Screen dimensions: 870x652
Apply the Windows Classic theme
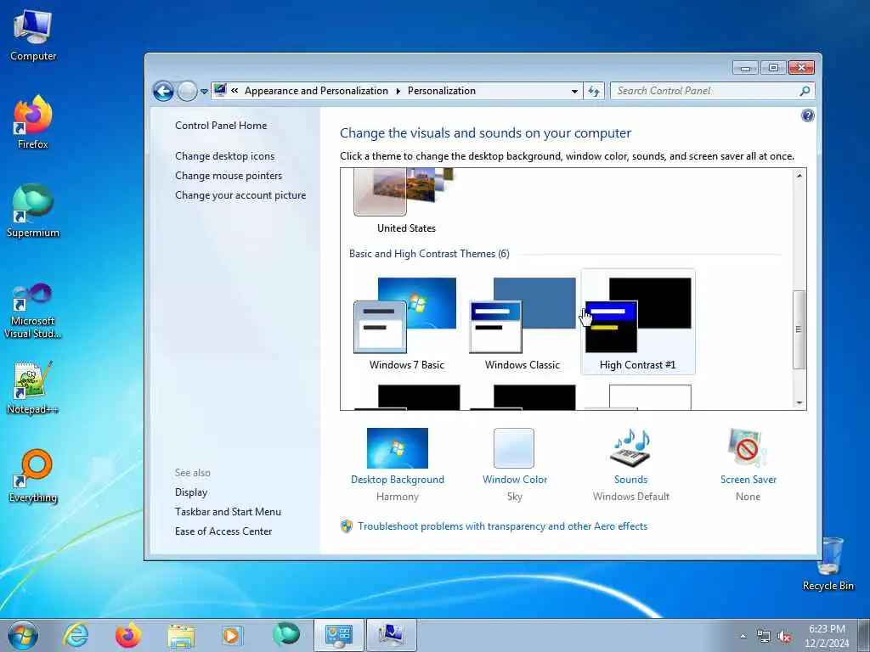click(x=523, y=323)
